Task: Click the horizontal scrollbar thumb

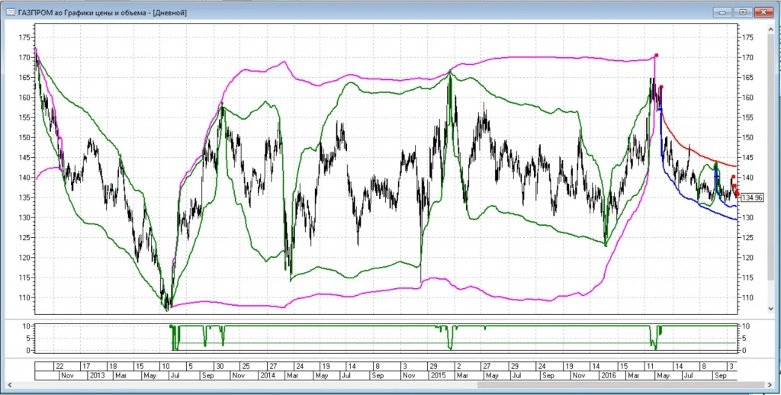Action: [x=621, y=384]
